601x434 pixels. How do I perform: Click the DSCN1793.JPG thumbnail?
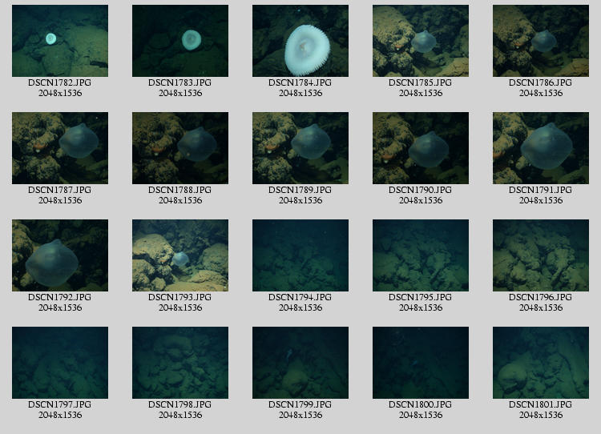[180, 255]
